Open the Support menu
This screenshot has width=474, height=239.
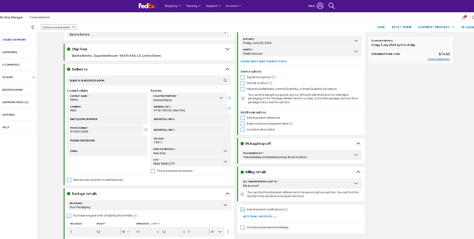tap(213, 6)
